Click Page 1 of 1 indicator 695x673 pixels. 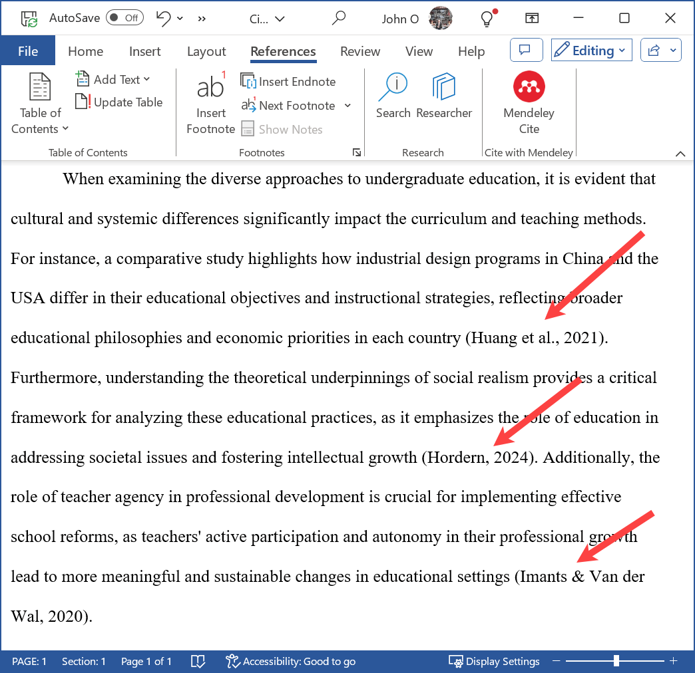[x=146, y=661]
